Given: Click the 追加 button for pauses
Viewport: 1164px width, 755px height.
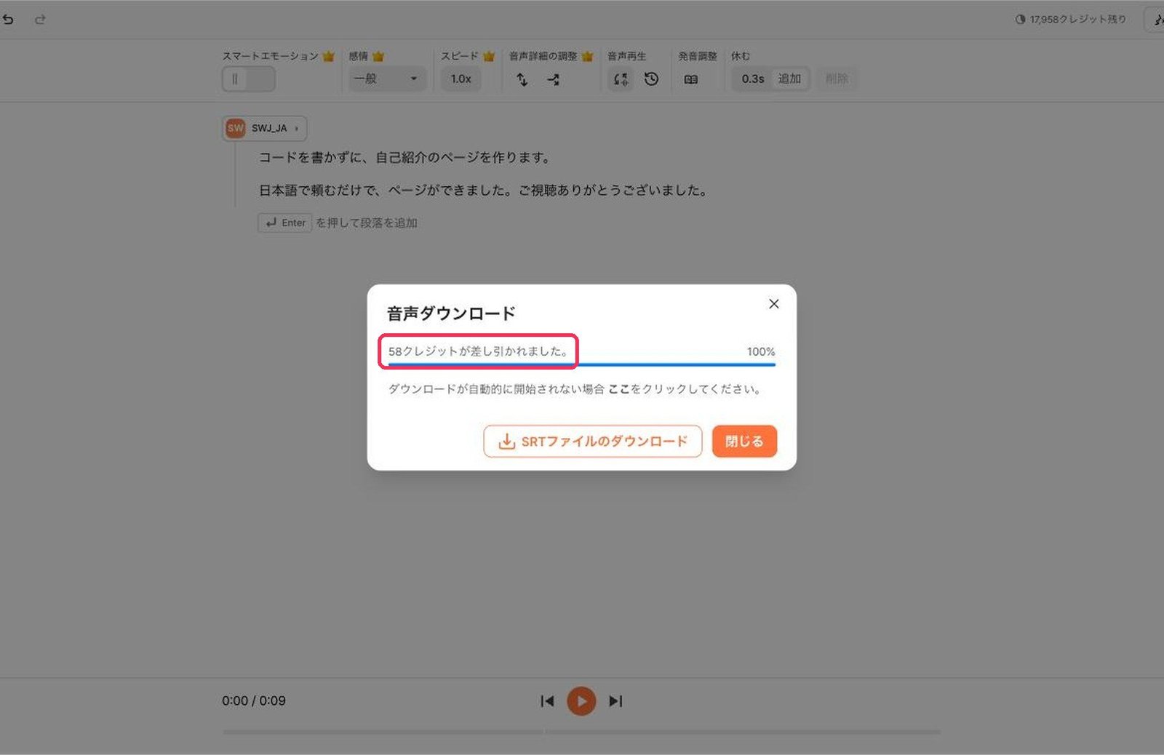Looking at the screenshot, I should coord(789,79).
